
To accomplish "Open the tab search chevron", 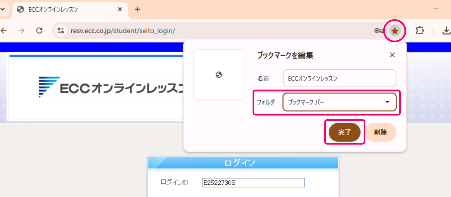I will point(3,9).
